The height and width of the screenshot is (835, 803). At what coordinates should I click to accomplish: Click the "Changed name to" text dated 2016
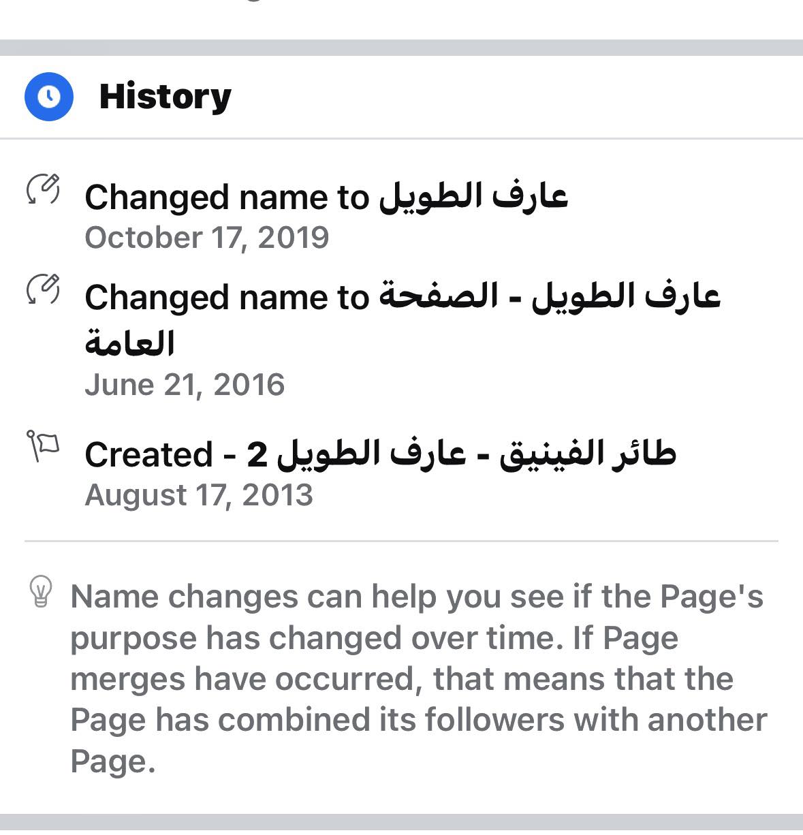coord(226,298)
